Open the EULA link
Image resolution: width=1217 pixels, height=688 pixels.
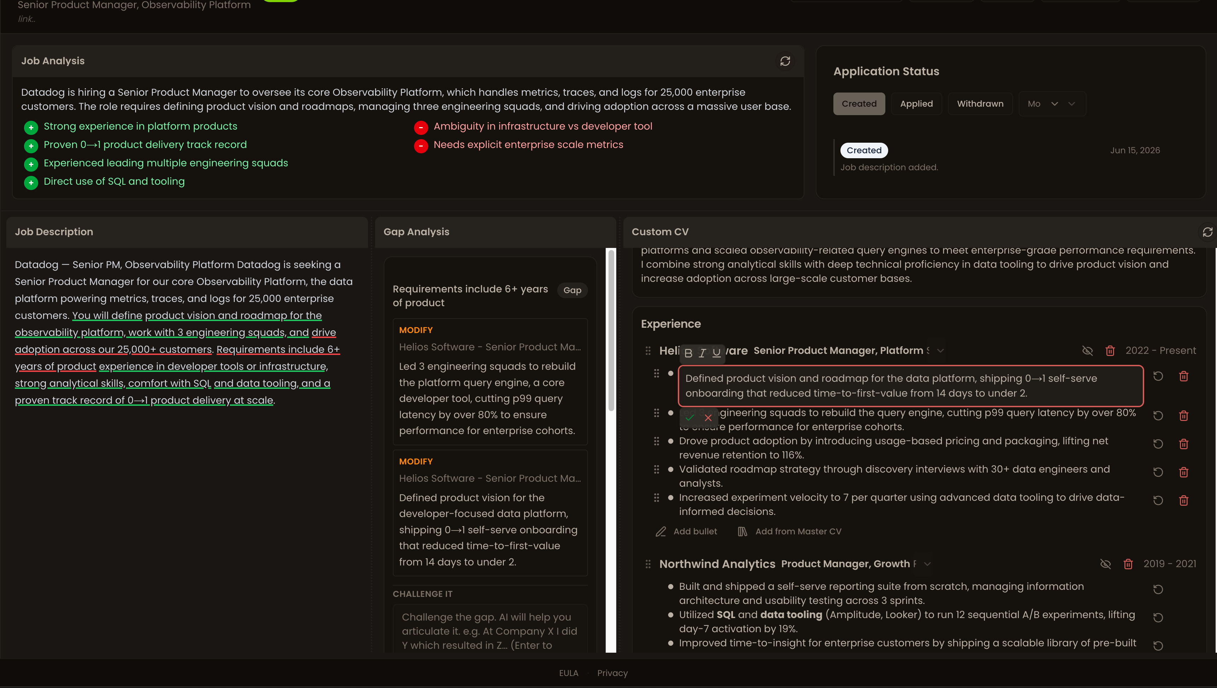point(569,673)
